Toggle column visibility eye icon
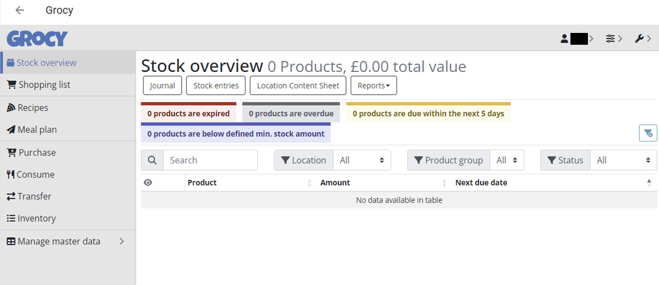Screen dimensions: 659x285 pos(148,183)
